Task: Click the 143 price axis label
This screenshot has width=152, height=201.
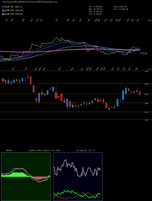Action: click(x=147, y=84)
